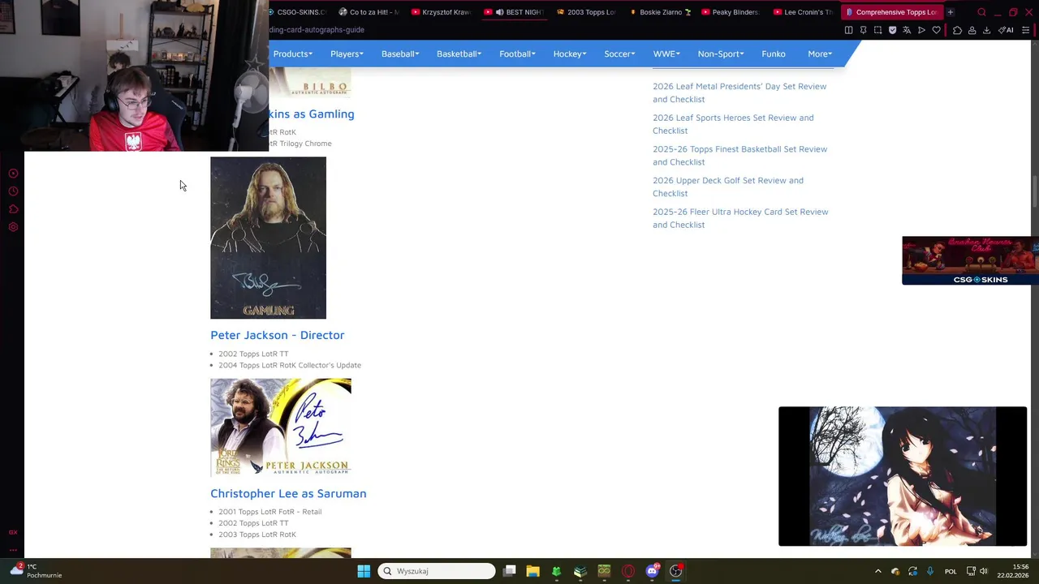
Task: Expand the Products dropdown menu
Action: pyautogui.click(x=293, y=54)
